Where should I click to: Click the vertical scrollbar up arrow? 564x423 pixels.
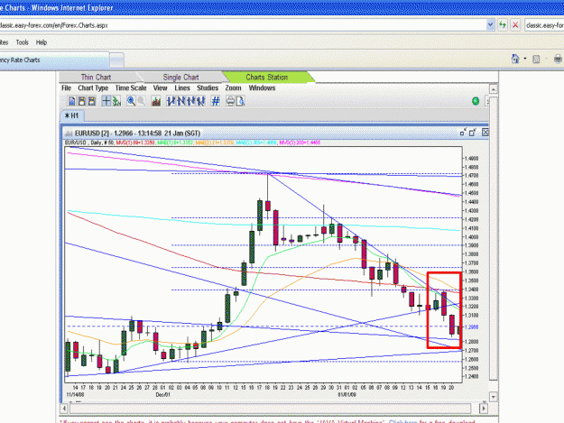click(493, 88)
